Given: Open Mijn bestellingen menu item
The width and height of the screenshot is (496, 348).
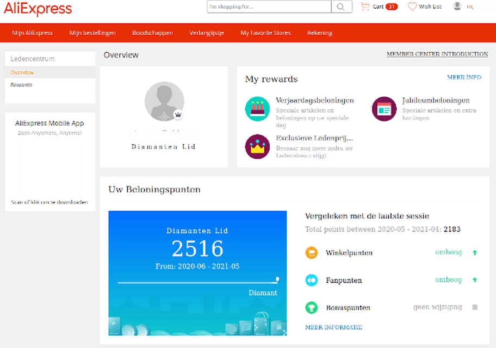Looking at the screenshot, I should pyautogui.click(x=92, y=33).
